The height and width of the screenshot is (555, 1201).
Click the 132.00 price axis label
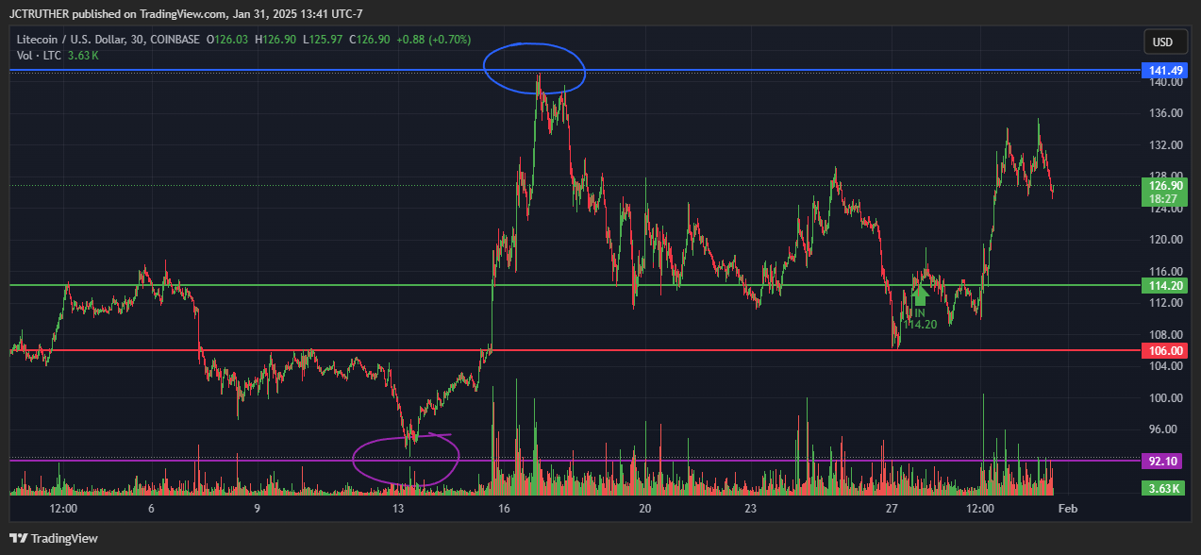coord(1164,145)
